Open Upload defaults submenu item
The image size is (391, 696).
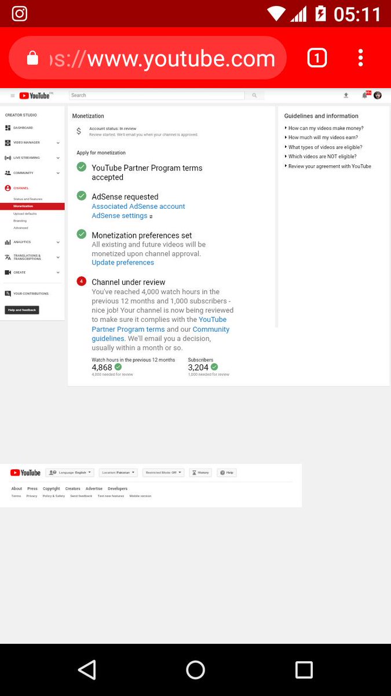point(25,213)
